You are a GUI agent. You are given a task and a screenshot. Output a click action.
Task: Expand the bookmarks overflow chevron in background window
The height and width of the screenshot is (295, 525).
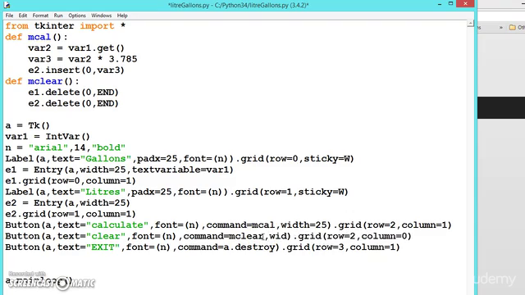501,27
